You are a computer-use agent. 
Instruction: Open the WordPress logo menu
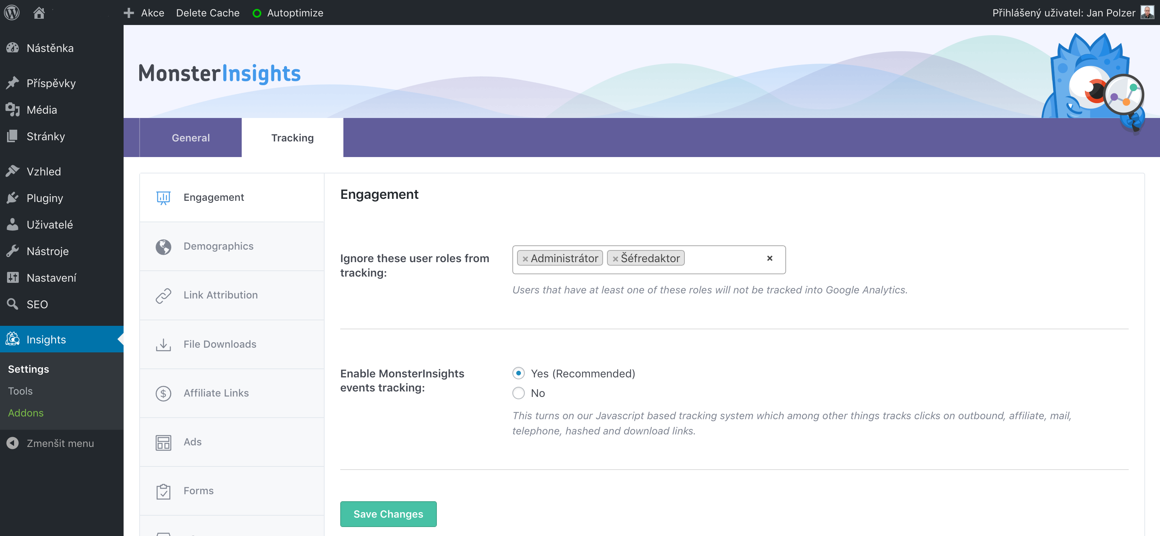[12, 13]
